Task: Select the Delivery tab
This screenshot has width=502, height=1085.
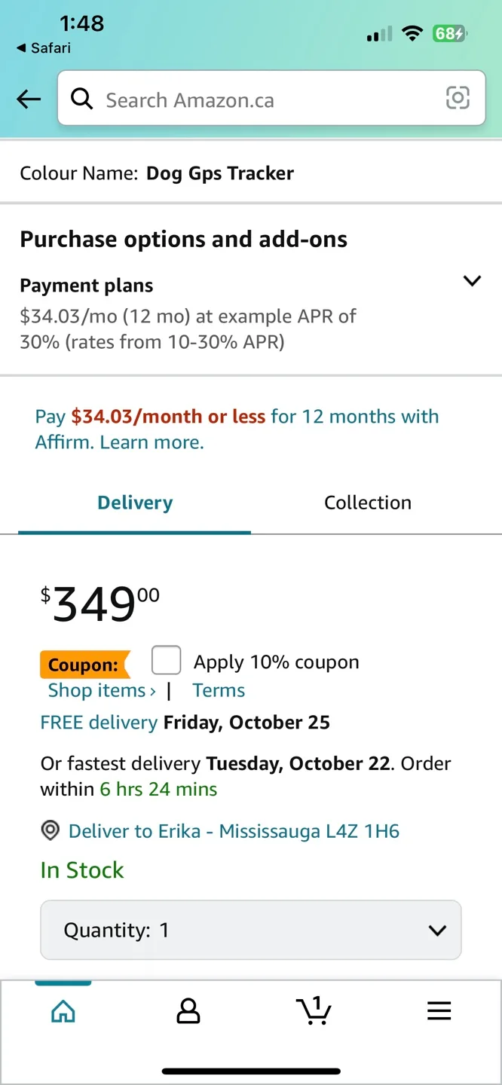Action: pyautogui.click(x=135, y=503)
